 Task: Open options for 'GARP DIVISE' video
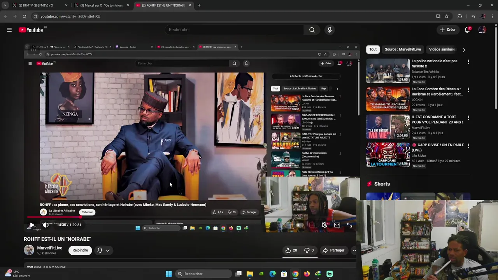(468, 146)
